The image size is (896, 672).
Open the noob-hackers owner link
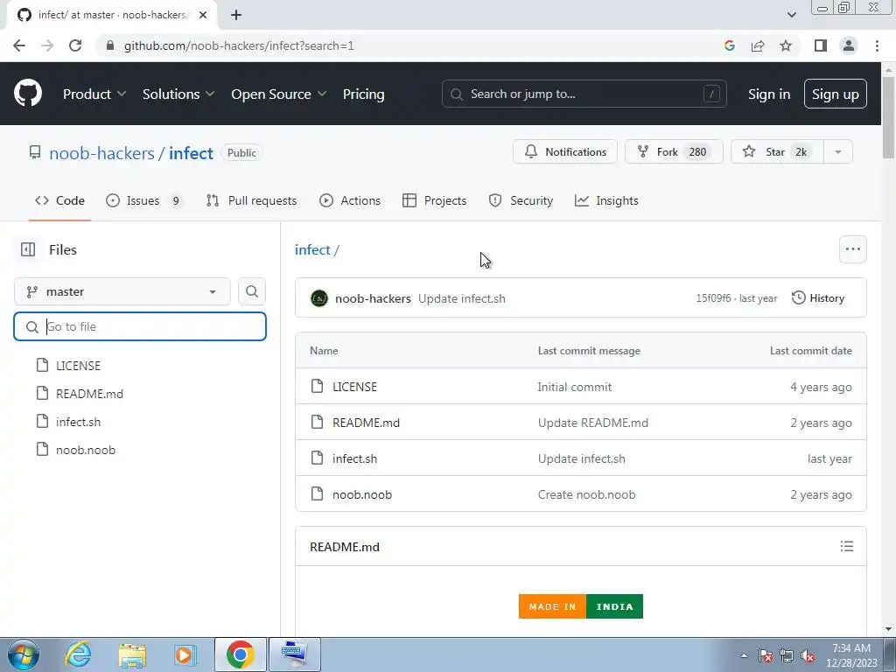coord(101,153)
